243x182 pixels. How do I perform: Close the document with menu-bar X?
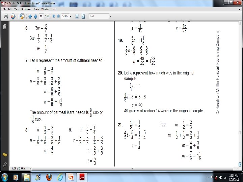coord(240,9)
